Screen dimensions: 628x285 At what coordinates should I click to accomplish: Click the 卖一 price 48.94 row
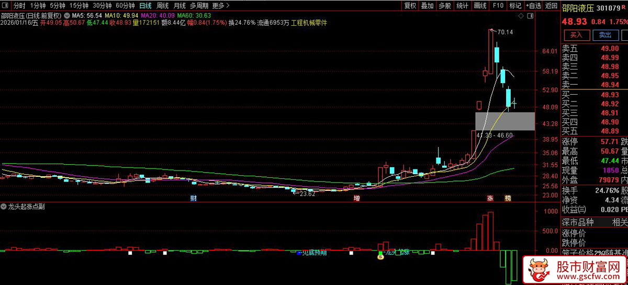pos(595,85)
